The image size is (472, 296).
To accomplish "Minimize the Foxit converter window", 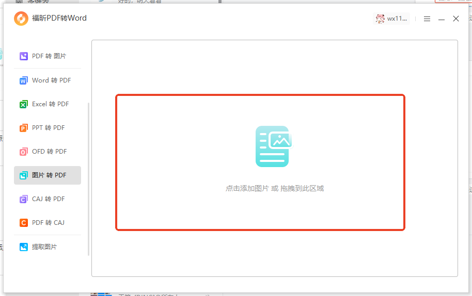I will pyautogui.click(x=442, y=19).
